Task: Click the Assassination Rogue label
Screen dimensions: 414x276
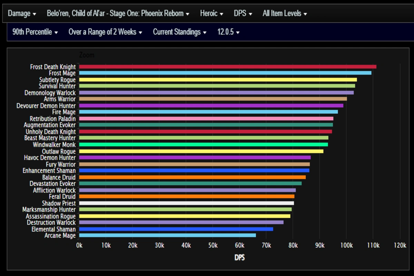Action: (51, 216)
